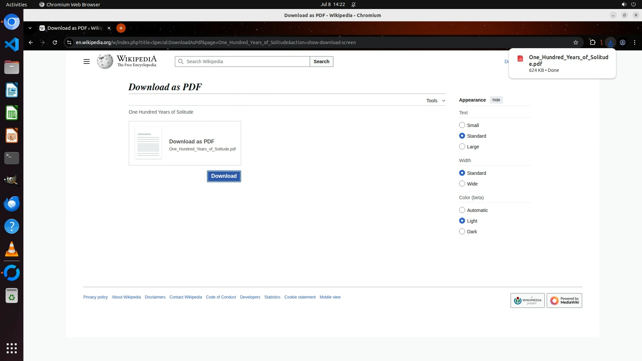Image resolution: width=642 pixels, height=361 pixels.
Task: Open the Privacy policy link
Action: [95, 297]
